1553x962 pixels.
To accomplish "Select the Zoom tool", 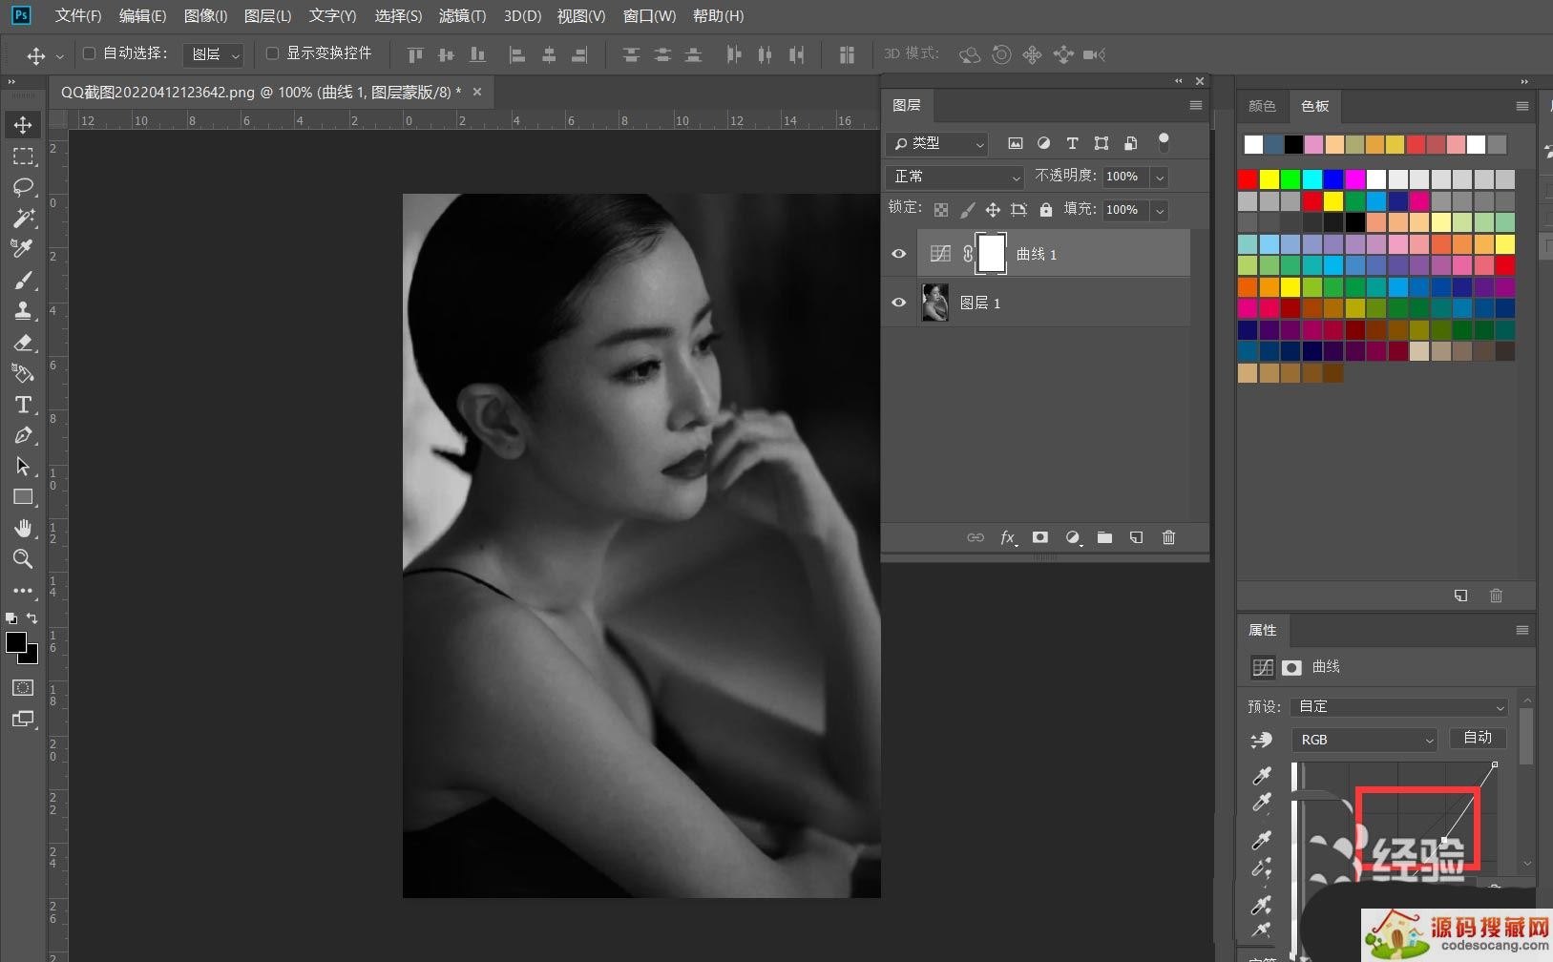I will [24, 559].
